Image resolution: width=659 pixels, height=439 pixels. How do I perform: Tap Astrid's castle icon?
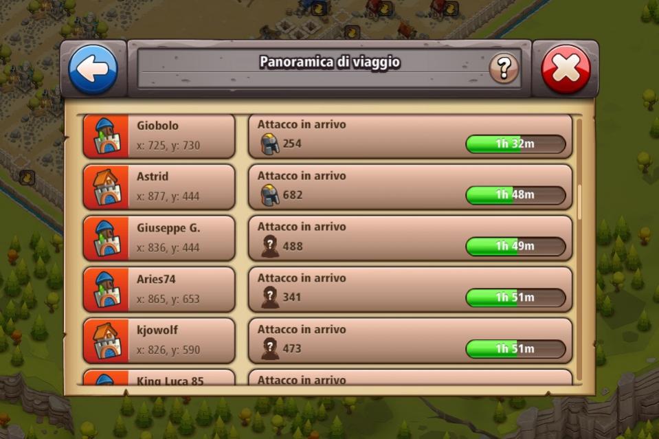[x=106, y=187]
